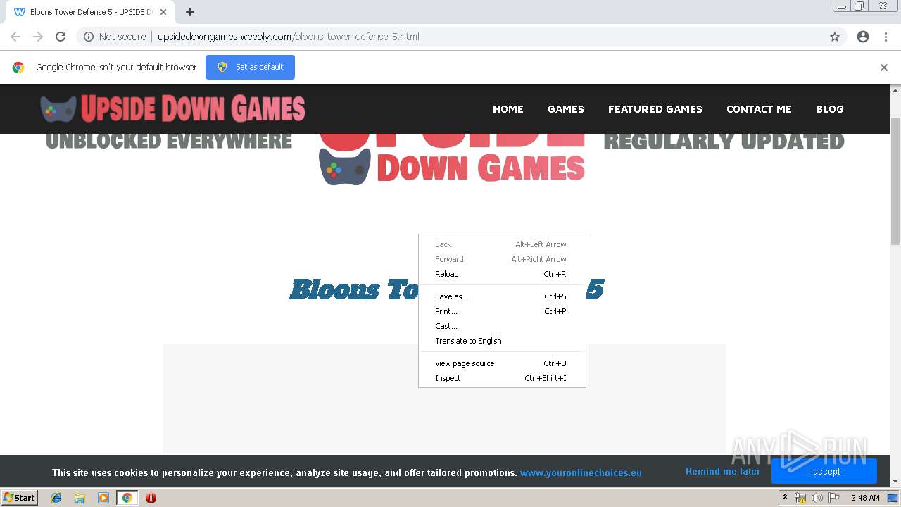Viewport: 901px width, 507px height.
Task: Click I accept on the cookie banner
Action: (824, 471)
